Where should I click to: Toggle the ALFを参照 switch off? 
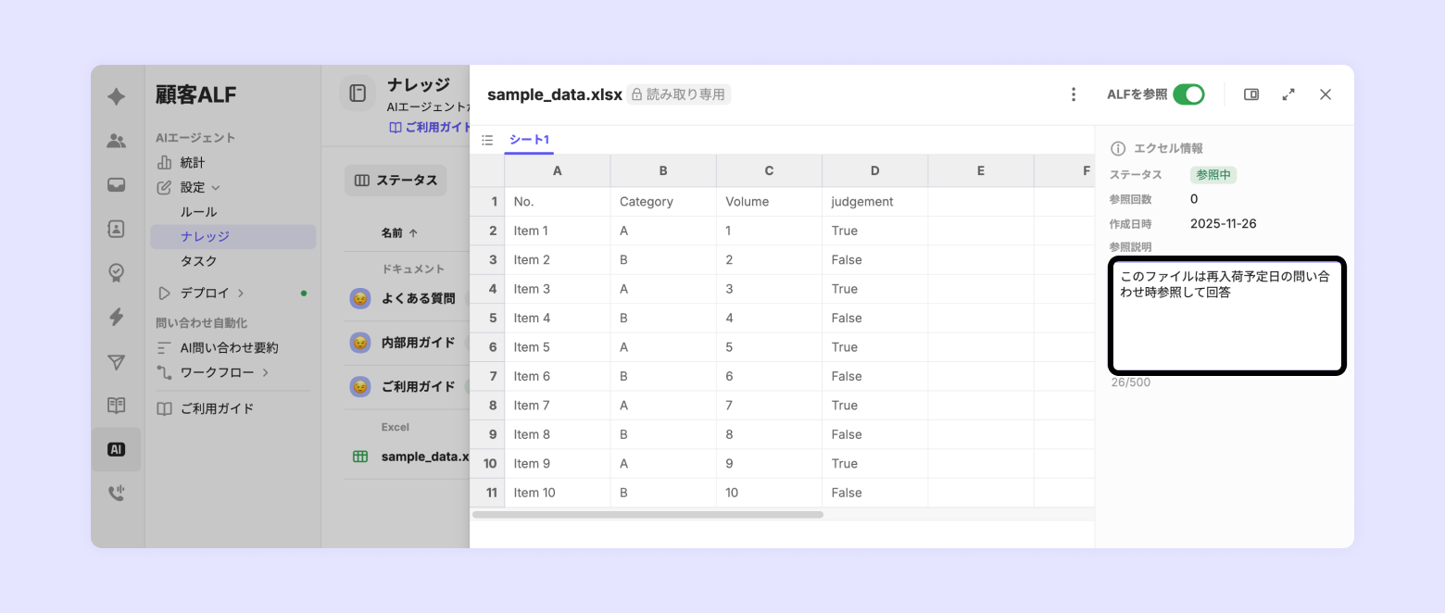point(1188,94)
